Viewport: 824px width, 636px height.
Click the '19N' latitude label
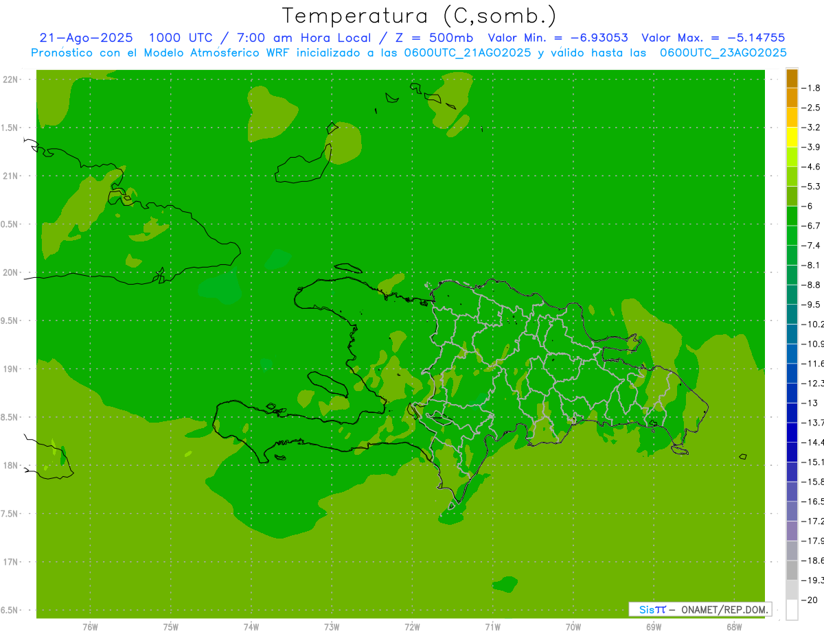coord(11,369)
